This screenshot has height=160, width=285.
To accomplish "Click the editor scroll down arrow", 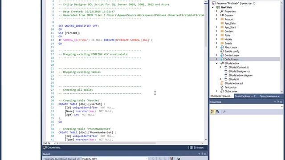I will [x=206, y=140].
